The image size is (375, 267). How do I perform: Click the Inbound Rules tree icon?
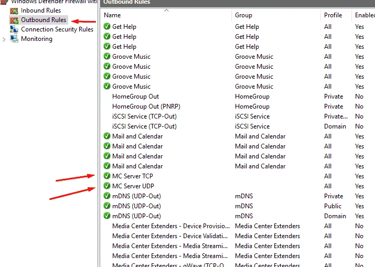(14, 11)
